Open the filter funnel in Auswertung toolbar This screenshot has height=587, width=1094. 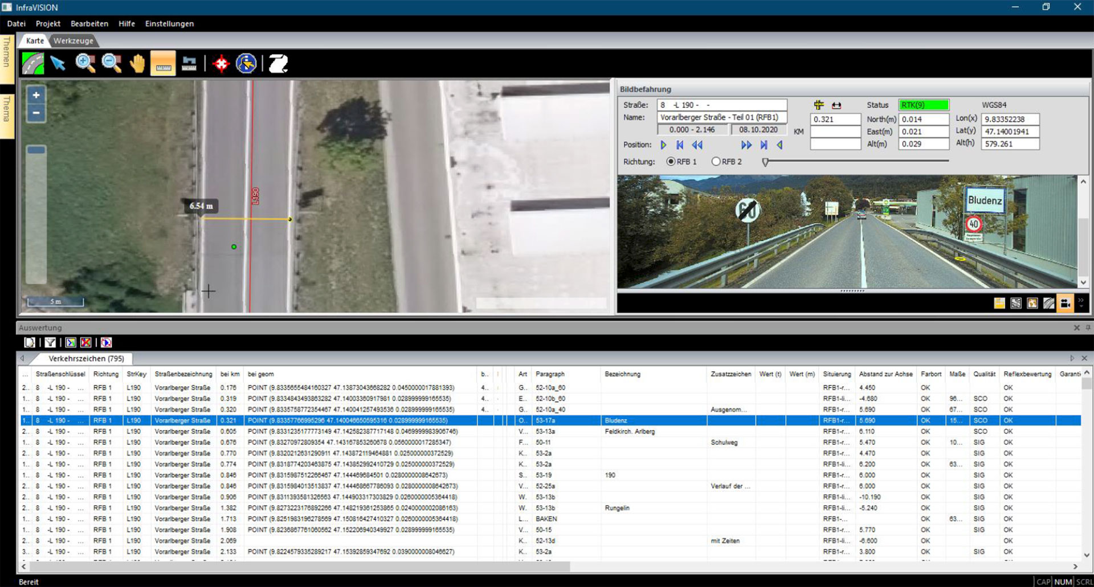(51, 342)
